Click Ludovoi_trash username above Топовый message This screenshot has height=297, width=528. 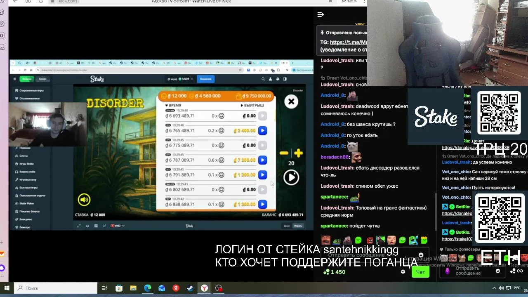tap(337, 208)
